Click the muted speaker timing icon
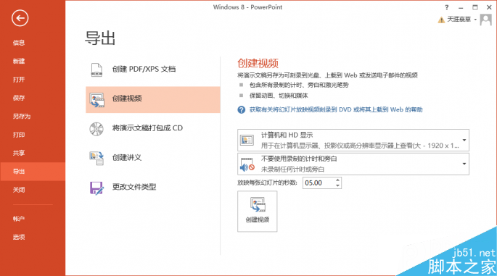The image size is (497, 276). point(247,164)
